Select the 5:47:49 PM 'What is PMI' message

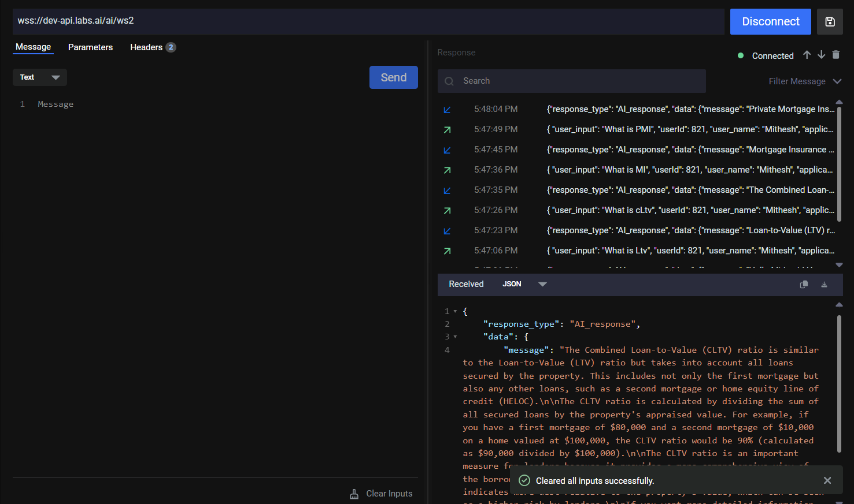pos(636,129)
